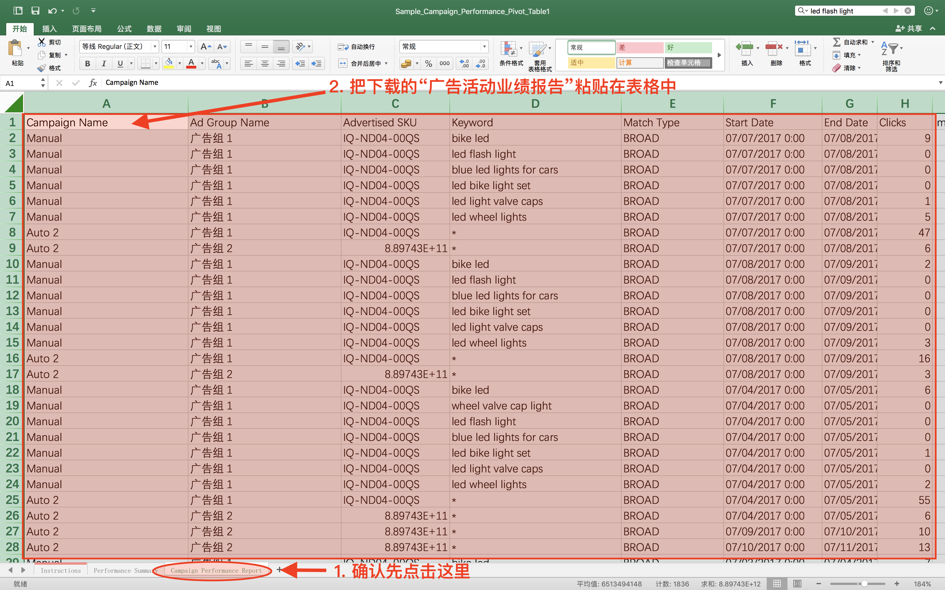Switch to Campaign Performance Report sheet

[x=216, y=570]
